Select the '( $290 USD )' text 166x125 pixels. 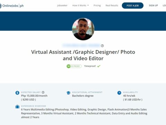28,100
